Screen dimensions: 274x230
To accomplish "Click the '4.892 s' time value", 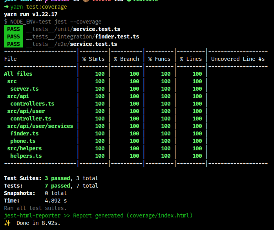I will 56,201.
